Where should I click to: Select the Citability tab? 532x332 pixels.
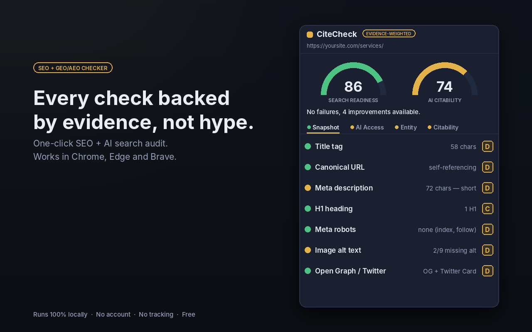443,127
